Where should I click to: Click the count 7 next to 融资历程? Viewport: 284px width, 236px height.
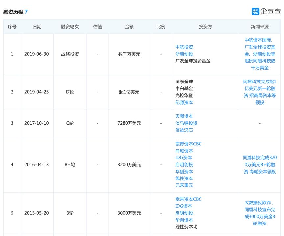click(26, 12)
